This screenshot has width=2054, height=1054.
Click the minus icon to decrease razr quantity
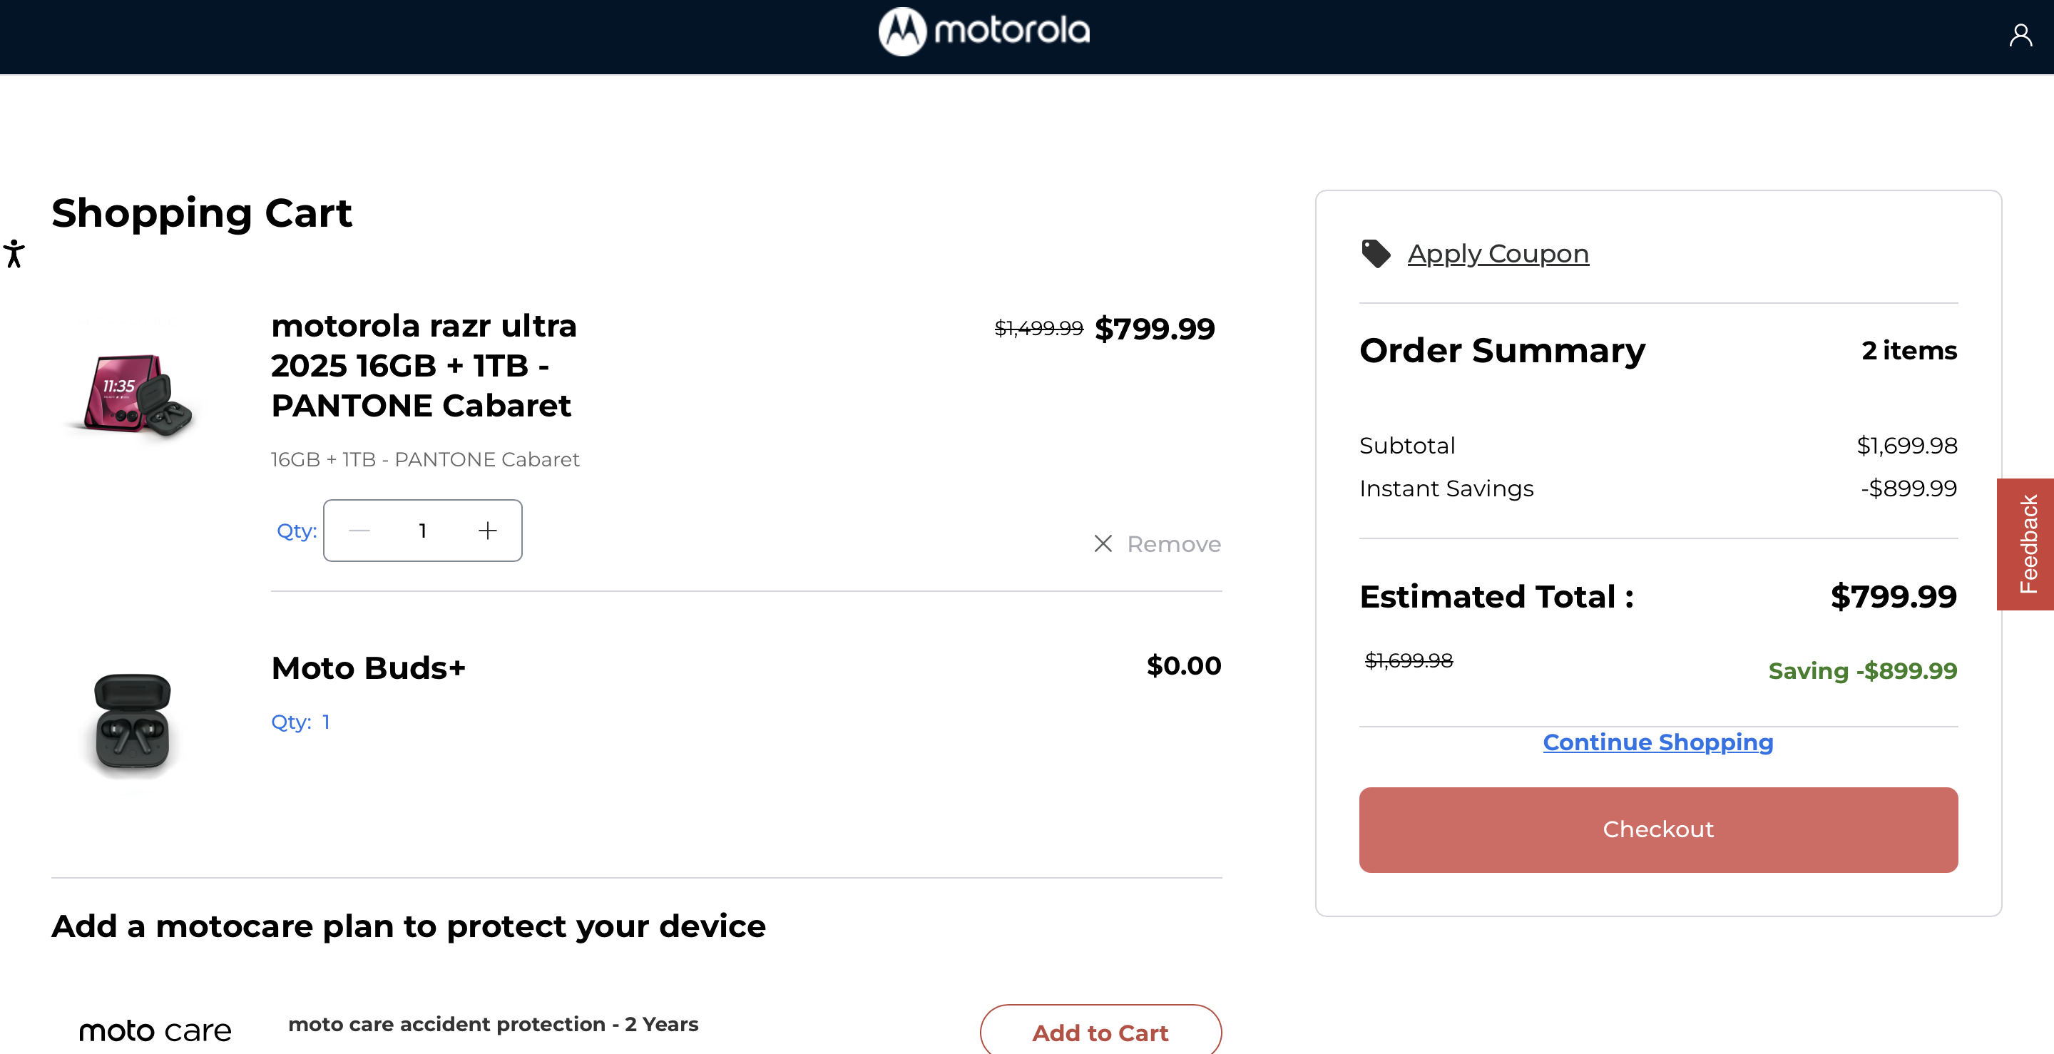click(x=359, y=530)
